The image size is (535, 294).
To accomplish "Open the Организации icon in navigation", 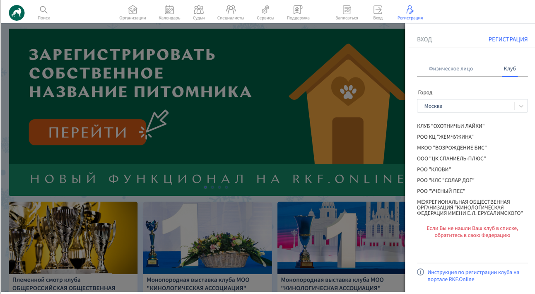I will click(133, 10).
